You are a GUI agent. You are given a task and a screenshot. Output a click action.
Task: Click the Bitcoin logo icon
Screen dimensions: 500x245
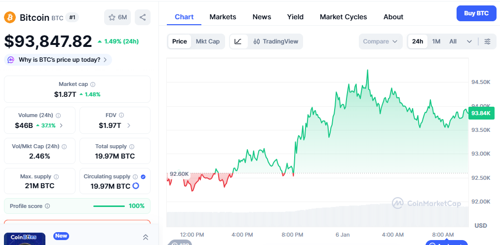pos(10,17)
